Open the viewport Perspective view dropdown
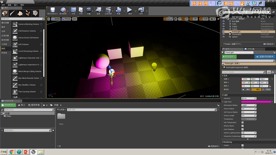 (x=56, y=18)
